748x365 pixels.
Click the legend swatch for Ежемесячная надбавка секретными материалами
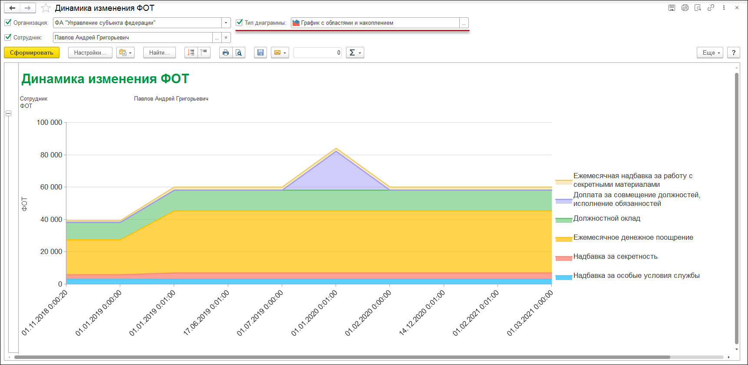click(563, 182)
